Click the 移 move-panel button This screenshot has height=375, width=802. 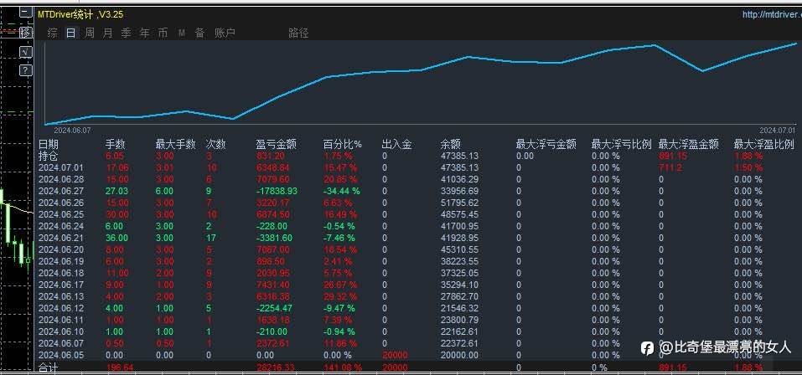tap(26, 33)
